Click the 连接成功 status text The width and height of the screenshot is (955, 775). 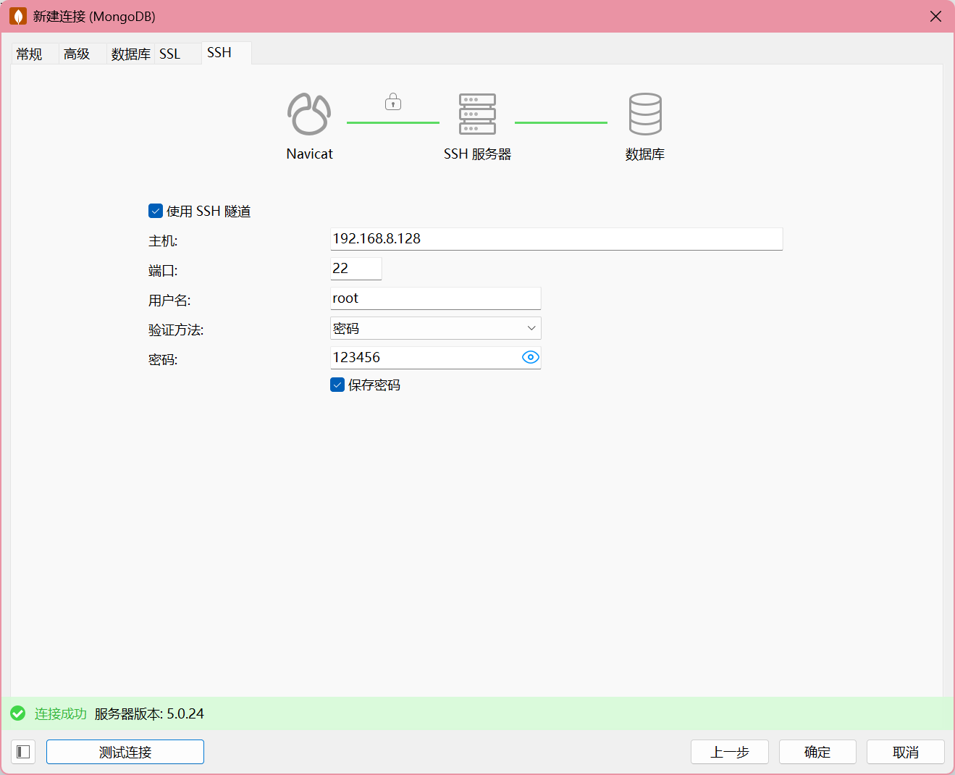(x=61, y=713)
